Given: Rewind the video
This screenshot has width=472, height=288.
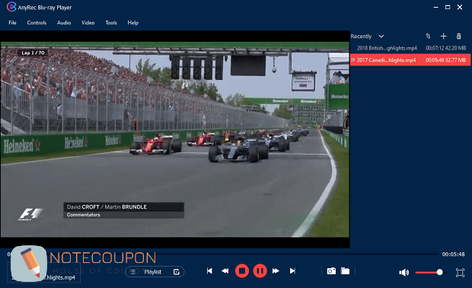Looking at the screenshot, I should tap(225, 271).
